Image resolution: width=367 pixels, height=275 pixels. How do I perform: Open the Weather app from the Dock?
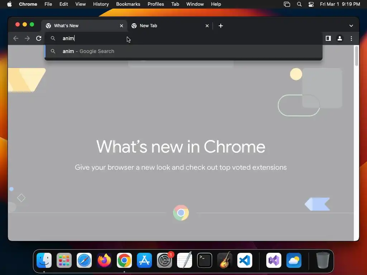[294, 260]
